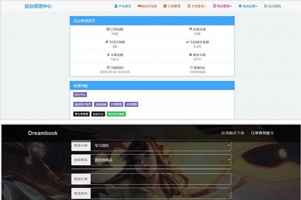
Task: Click the cart icon beside 交易完成
Action: (x=190, y=29)
